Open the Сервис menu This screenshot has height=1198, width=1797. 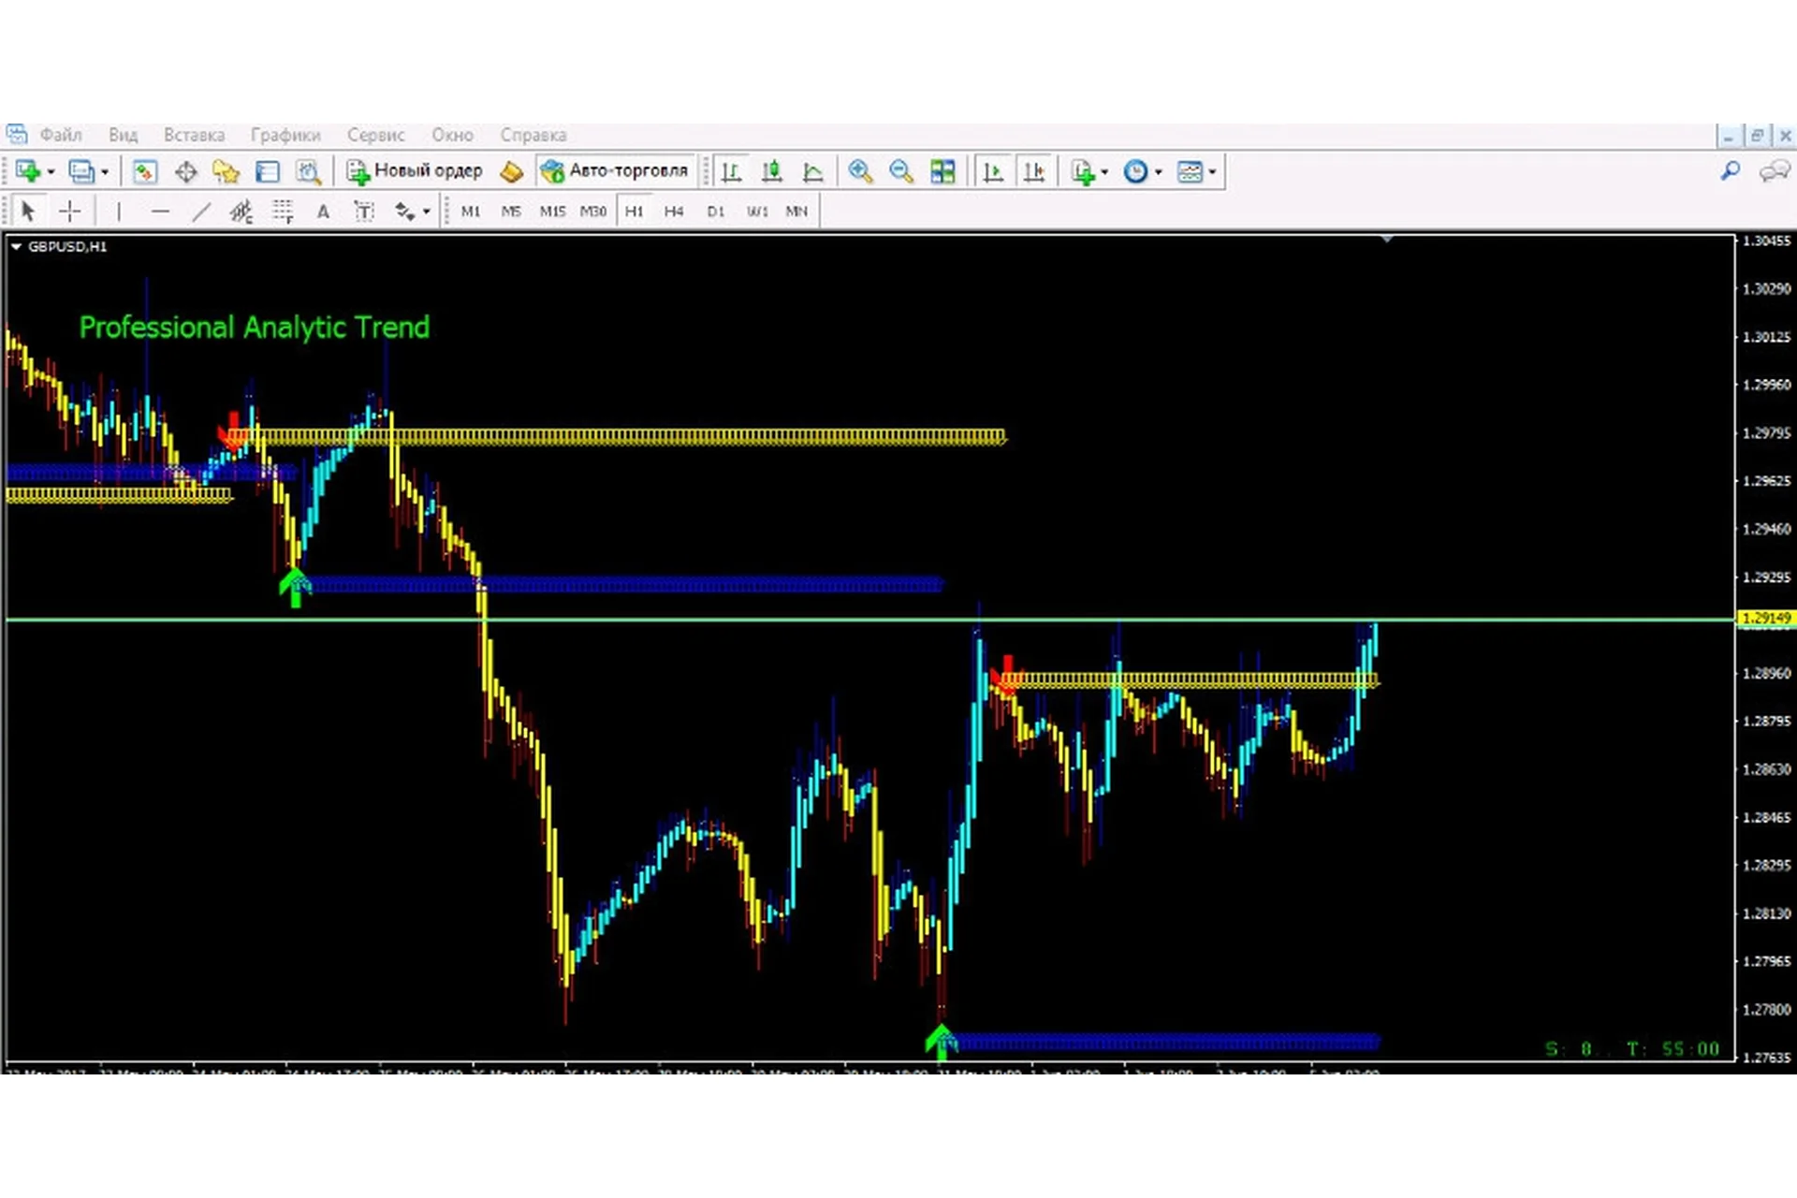pos(376,135)
